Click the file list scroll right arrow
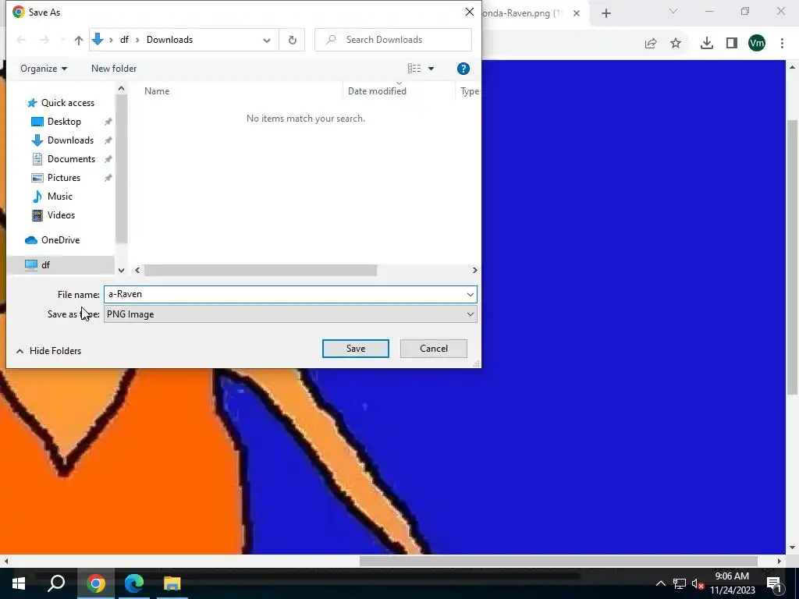This screenshot has width=799, height=599. pos(475,270)
